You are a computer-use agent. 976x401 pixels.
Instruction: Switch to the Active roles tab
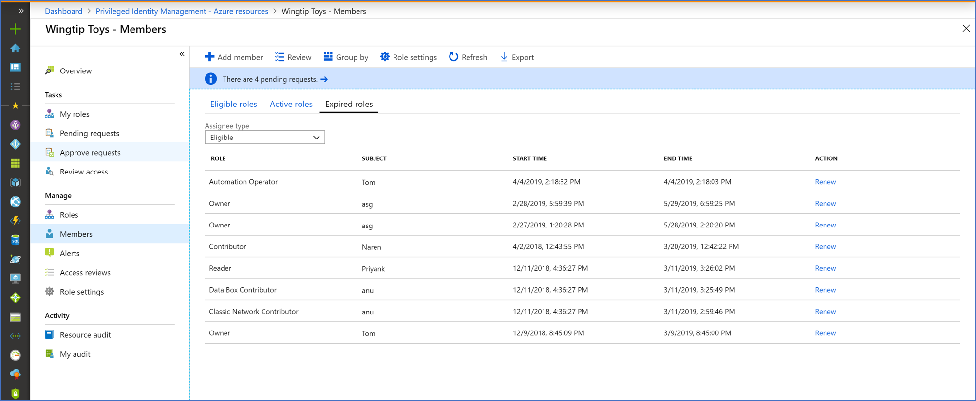click(x=291, y=104)
